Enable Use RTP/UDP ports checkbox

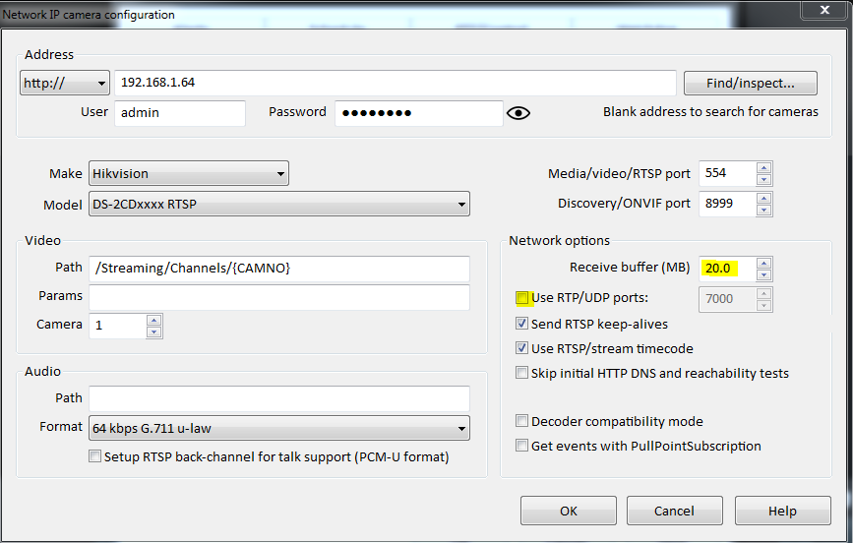[522, 298]
